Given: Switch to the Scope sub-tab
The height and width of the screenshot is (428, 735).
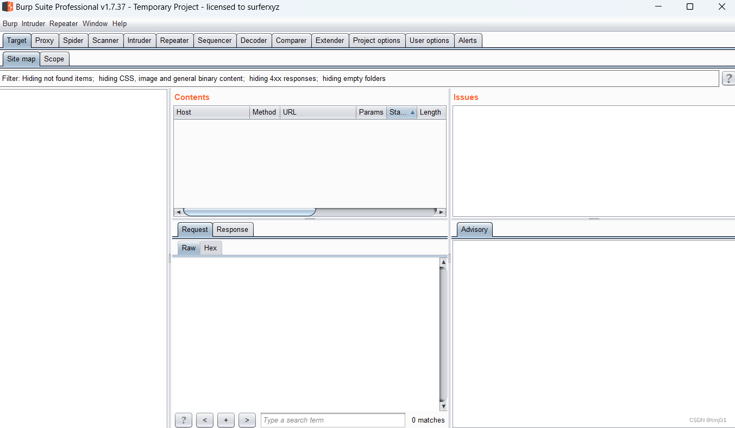Looking at the screenshot, I should pyautogui.click(x=54, y=59).
